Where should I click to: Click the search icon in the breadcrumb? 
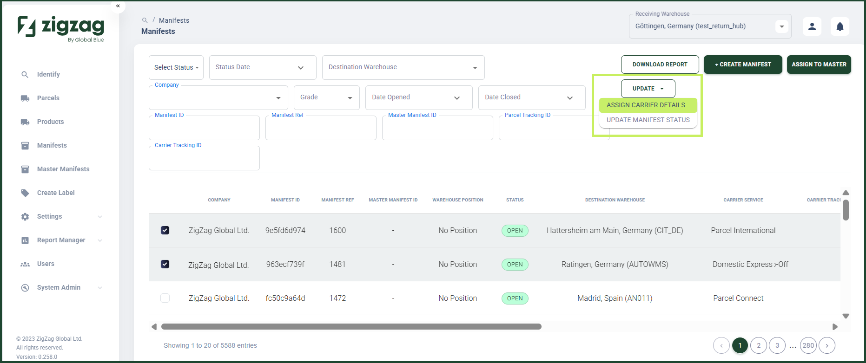145,20
